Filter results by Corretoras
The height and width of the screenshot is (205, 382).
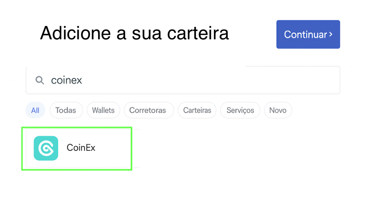pyautogui.click(x=148, y=110)
